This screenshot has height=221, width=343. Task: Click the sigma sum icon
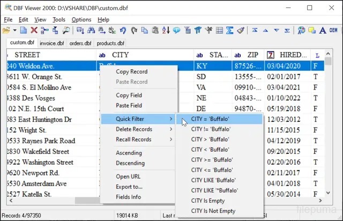[229, 31]
